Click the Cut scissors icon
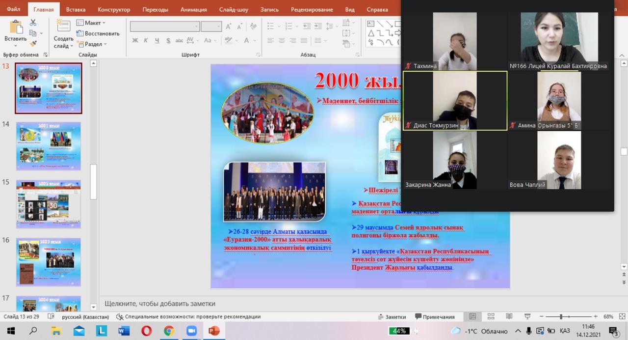628x340 pixels. pyautogui.click(x=33, y=23)
